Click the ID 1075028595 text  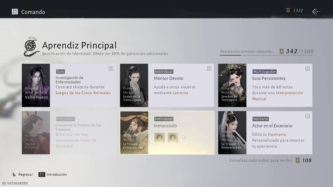(x=15, y=183)
